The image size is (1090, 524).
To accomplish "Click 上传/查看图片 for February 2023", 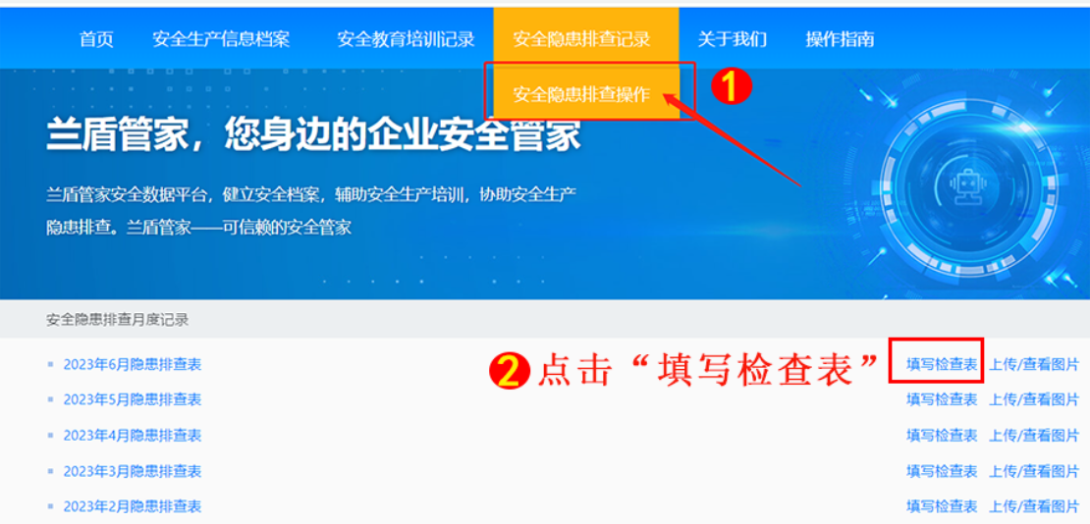I will coord(1034,506).
